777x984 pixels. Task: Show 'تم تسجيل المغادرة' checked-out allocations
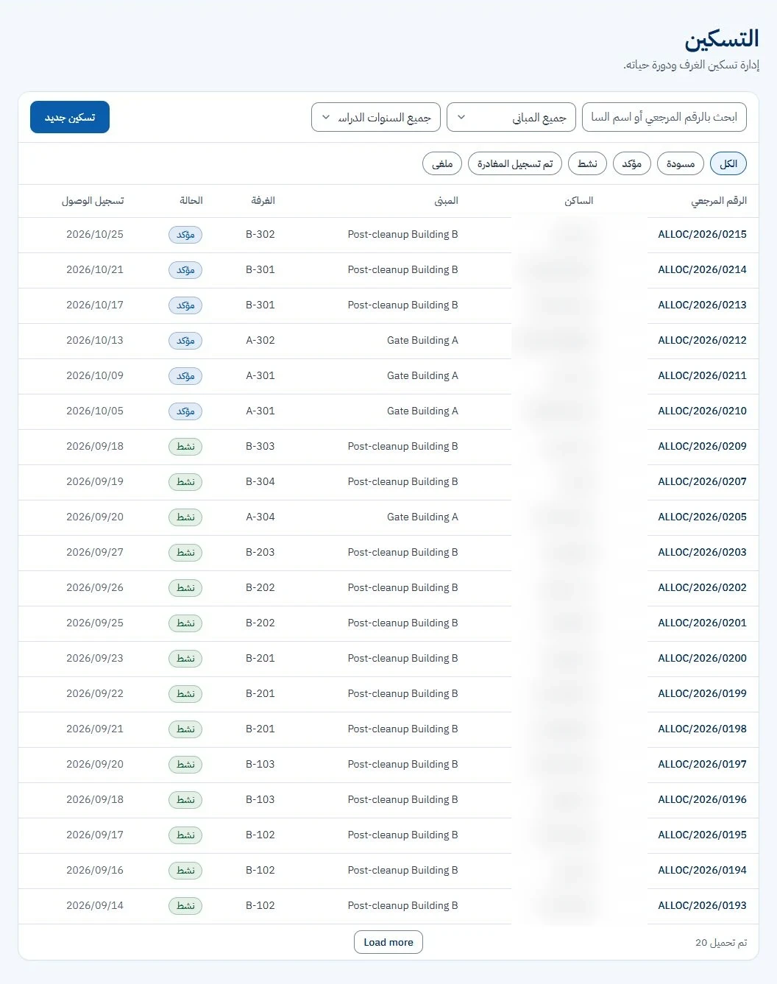515,163
